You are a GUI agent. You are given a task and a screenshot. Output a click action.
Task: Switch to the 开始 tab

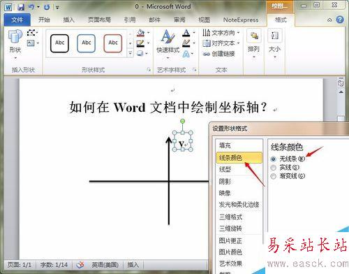coord(44,20)
